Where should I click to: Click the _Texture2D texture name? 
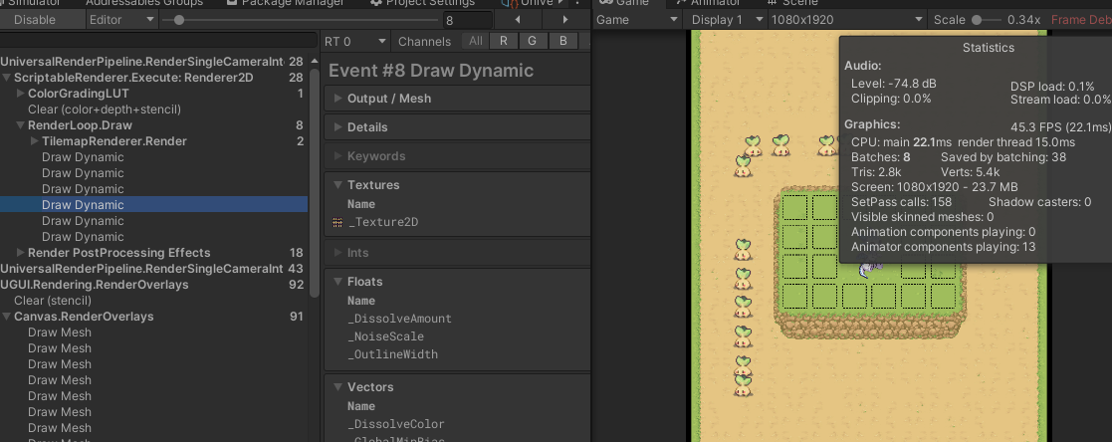pyautogui.click(x=383, y=222)
